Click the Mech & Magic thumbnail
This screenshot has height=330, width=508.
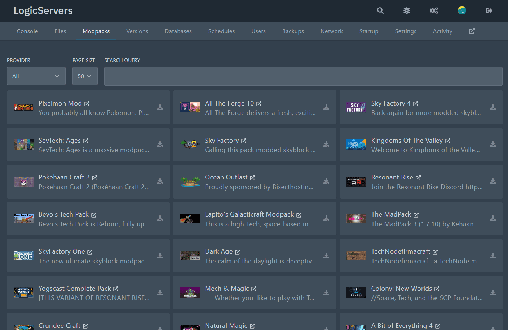pos(190,293)
